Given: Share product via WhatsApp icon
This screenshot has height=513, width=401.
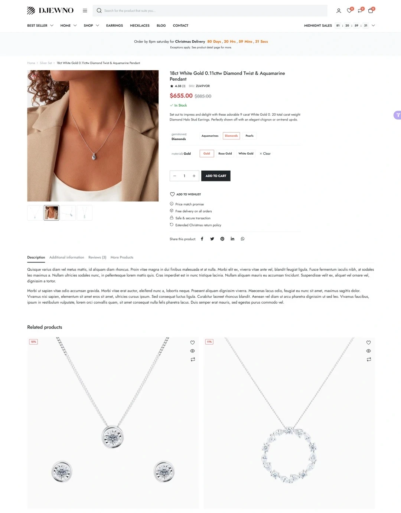Looking at the screenshot, I should pyautogui.click(x=242, y=239).
